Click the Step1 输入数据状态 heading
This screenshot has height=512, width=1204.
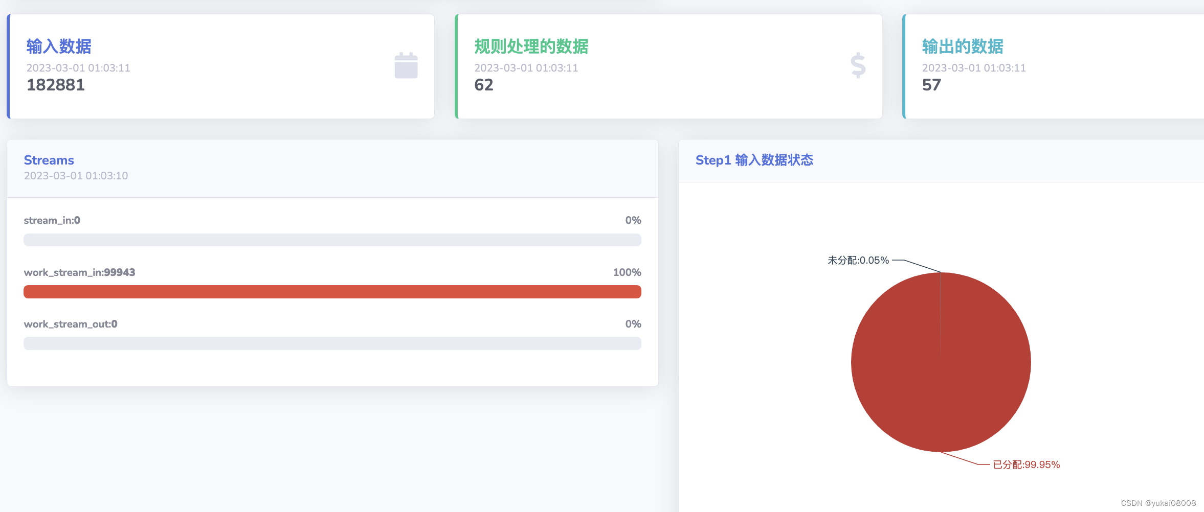(754, 160)
